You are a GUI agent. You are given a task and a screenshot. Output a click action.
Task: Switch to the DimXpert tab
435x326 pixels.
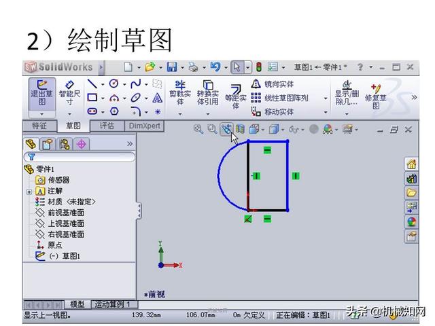[145, 126]
